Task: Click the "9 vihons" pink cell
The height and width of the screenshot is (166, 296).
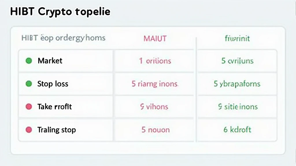Action: pos(154,107)
